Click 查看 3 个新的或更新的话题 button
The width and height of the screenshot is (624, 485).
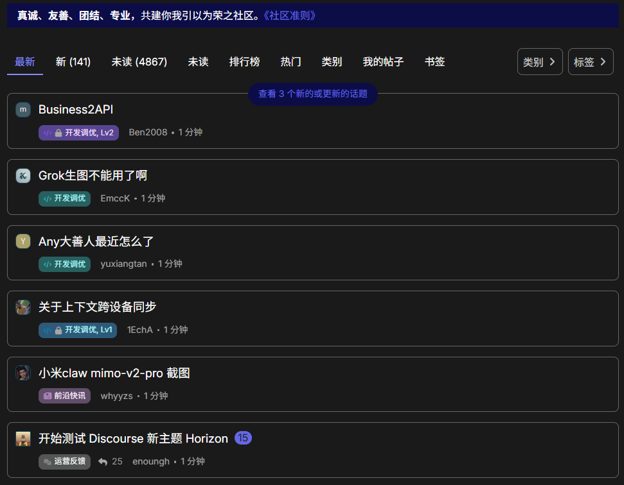[313, 94]
